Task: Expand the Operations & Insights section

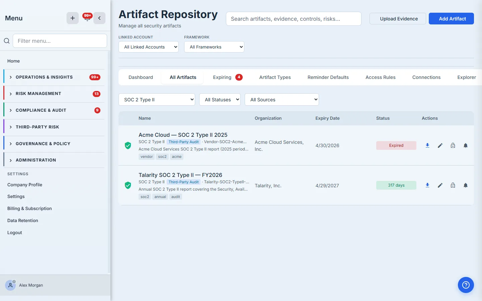Action: tap(54, 77)
